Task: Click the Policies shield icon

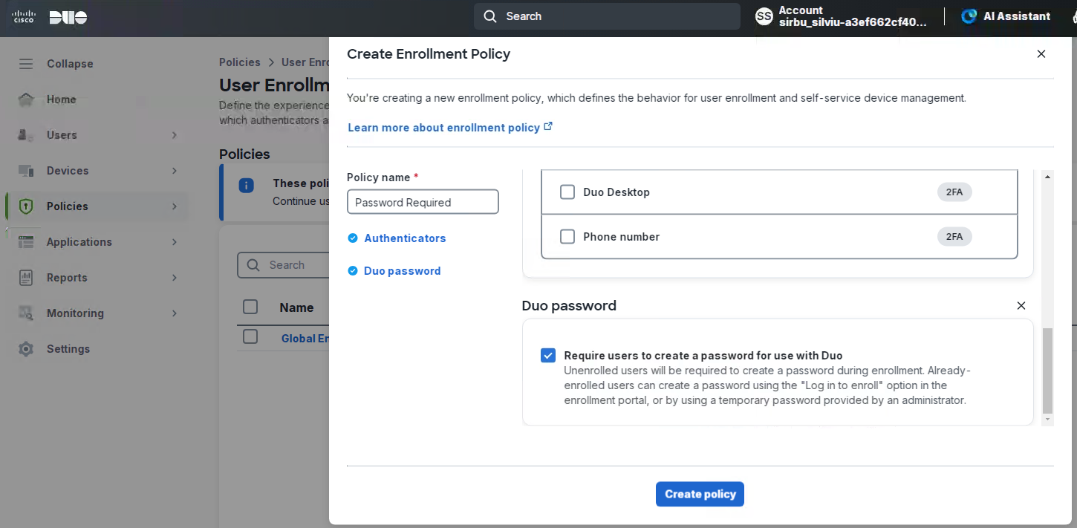Action: [x=26, y=206]
